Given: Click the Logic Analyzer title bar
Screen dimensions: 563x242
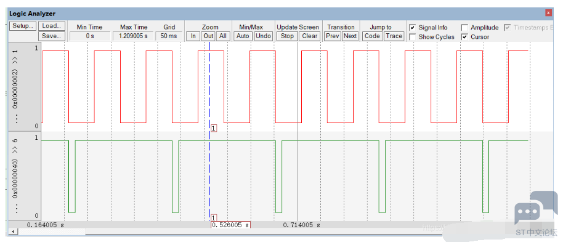Looking at the screenshot, I should click(280, 14).
